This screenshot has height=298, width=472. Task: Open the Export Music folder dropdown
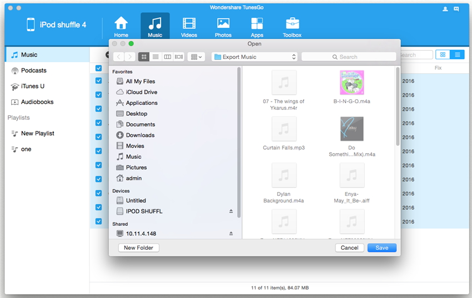pos(254,57)
